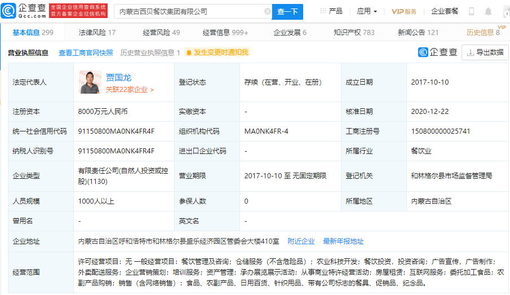Click organization code MA0NK4FR-4
The height and width of the screenshot is (295, 510).
pyautogui.click(x=266, y=131)
